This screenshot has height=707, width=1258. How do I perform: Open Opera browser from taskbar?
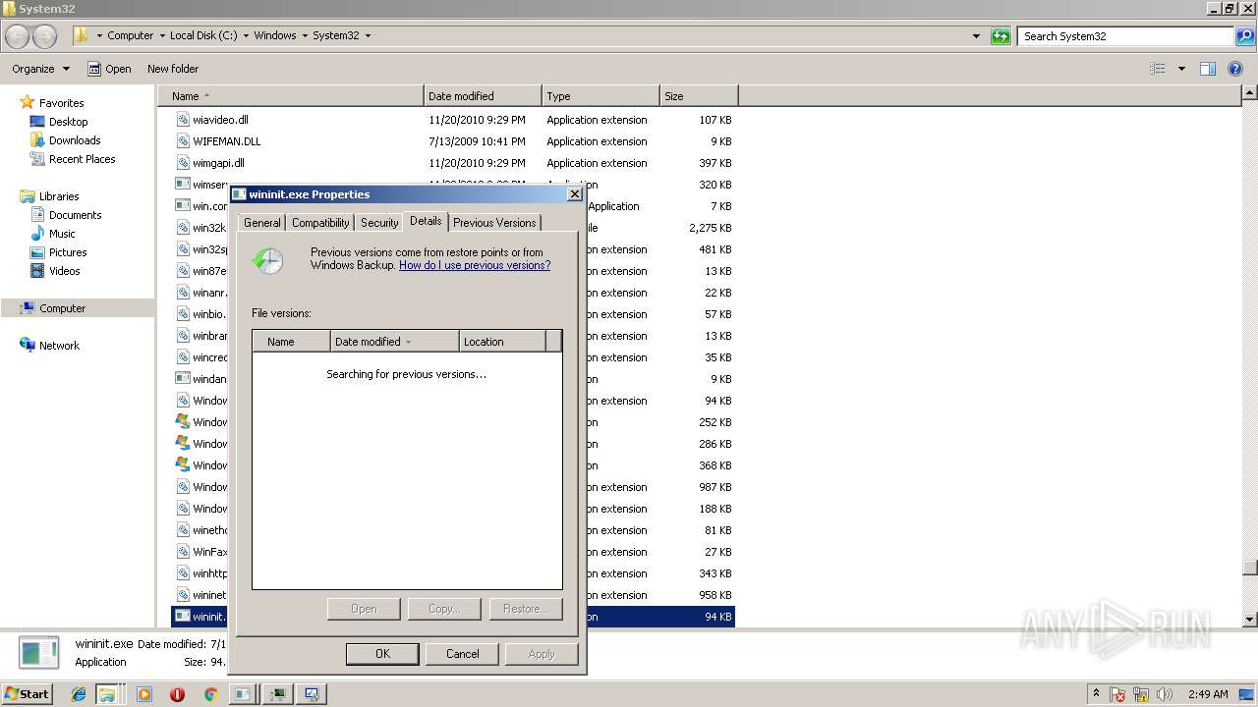[177, 694]
